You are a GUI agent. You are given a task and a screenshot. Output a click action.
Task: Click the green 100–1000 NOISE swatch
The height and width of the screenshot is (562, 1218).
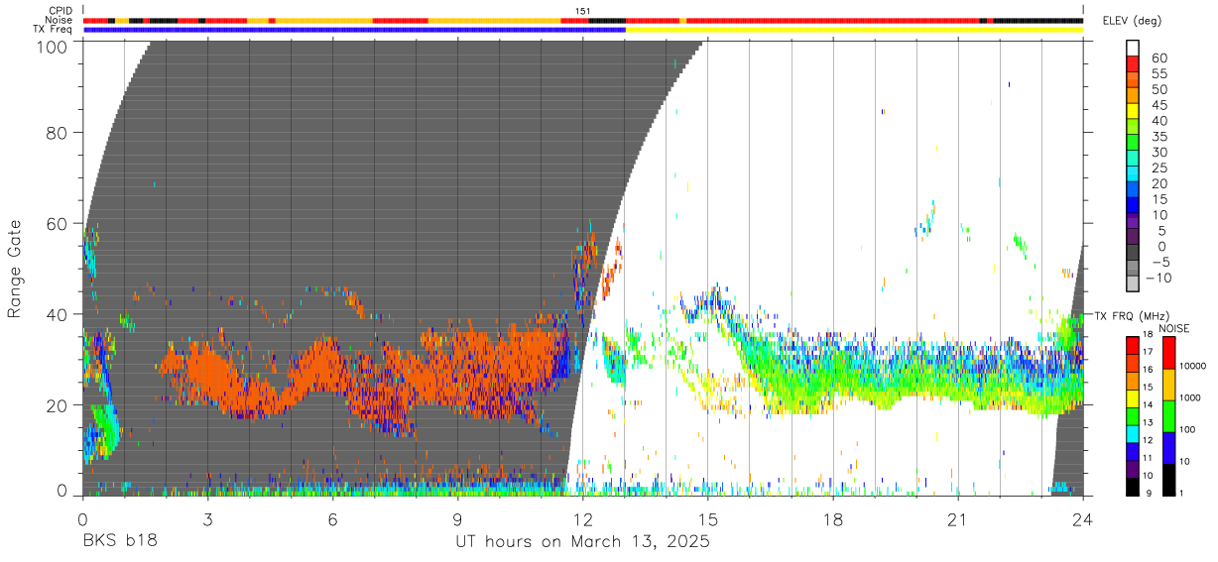pos(1169,415)
